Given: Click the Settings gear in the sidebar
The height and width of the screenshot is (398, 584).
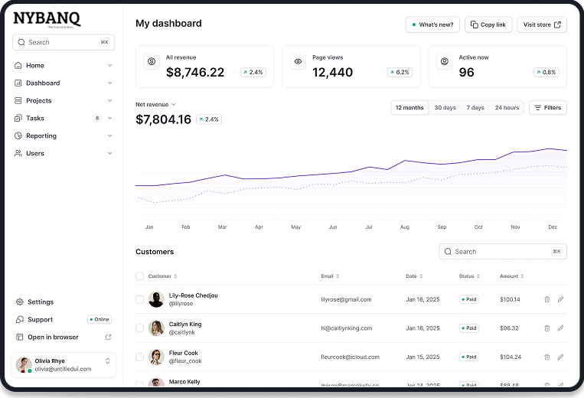Looking at the screenshot, I should pos(19,302).
